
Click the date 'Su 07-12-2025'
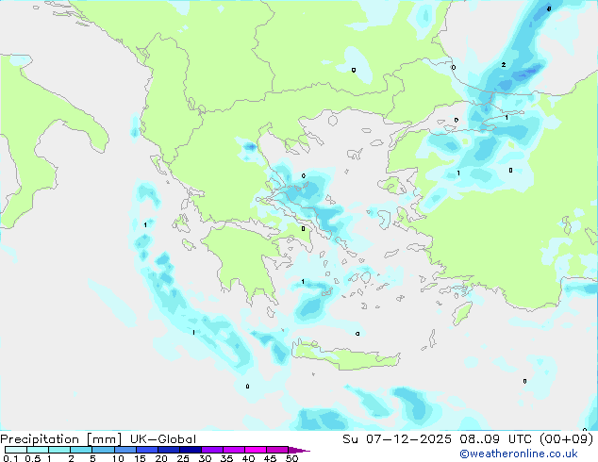point(397,439)
